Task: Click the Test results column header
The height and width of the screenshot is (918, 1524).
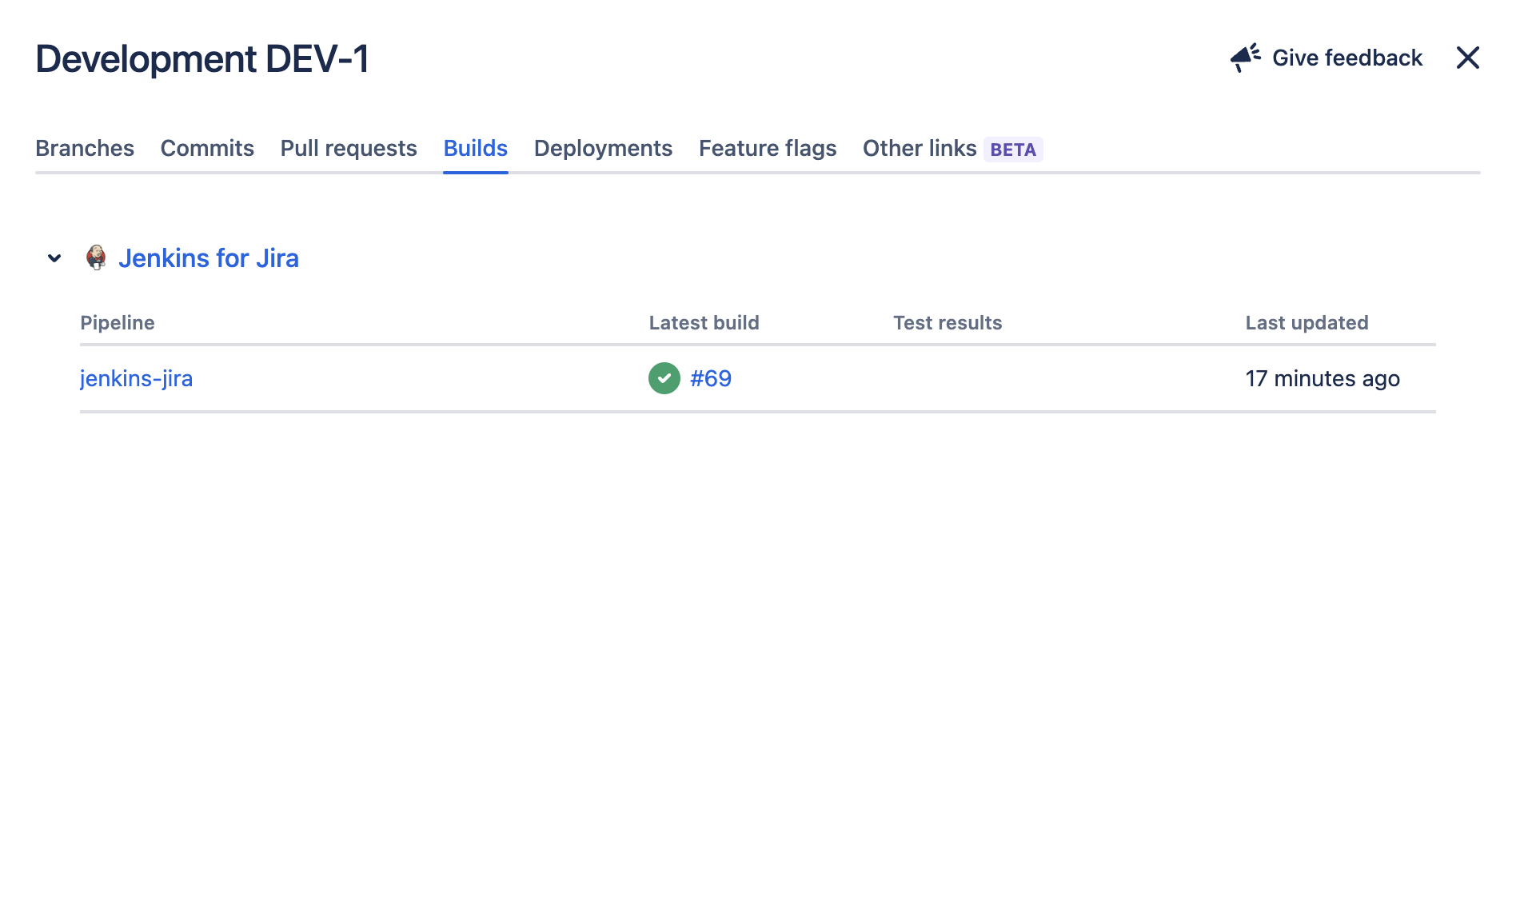Action: pyautogui.click(x=948, y=322)
